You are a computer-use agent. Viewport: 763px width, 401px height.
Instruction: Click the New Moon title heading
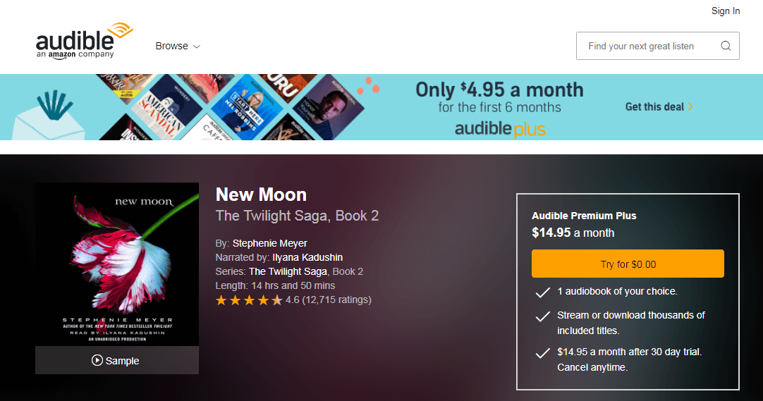[x=261, y=195]
